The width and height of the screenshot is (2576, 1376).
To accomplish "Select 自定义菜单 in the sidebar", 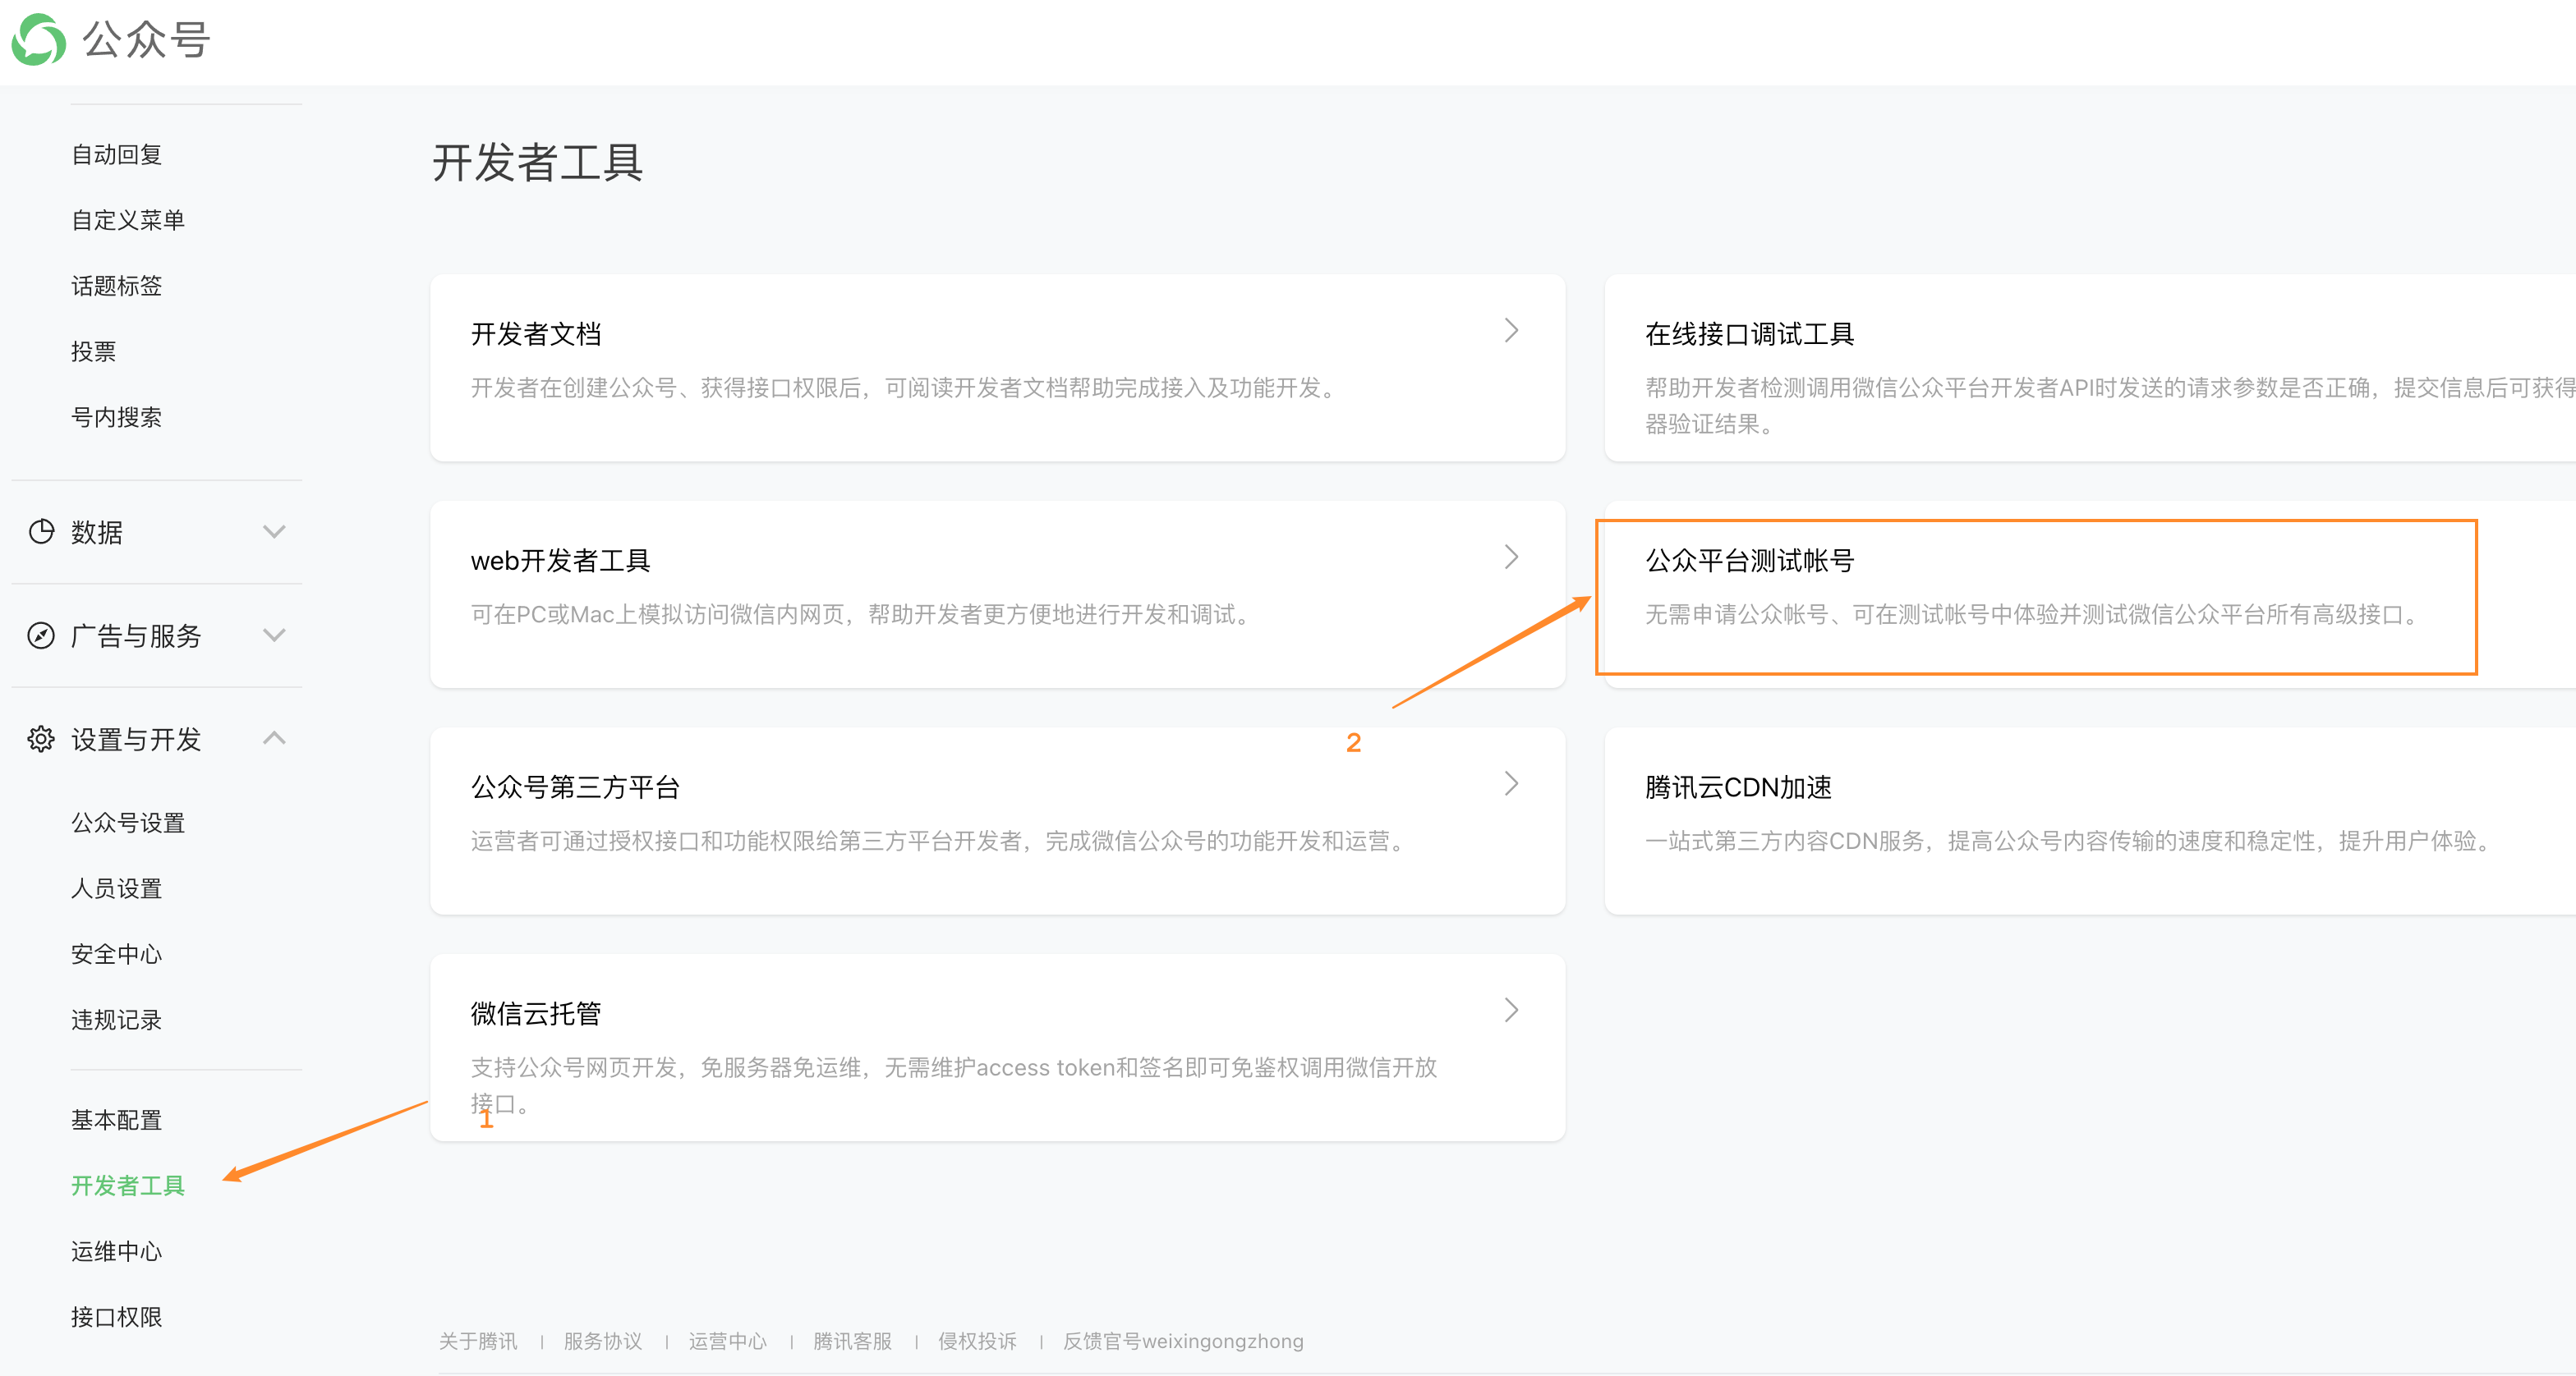I will 128,220.
